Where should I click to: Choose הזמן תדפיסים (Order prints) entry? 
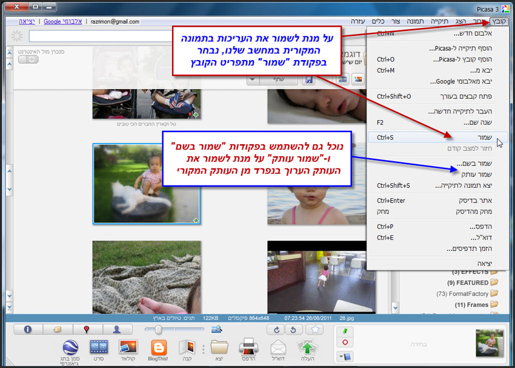438,249
